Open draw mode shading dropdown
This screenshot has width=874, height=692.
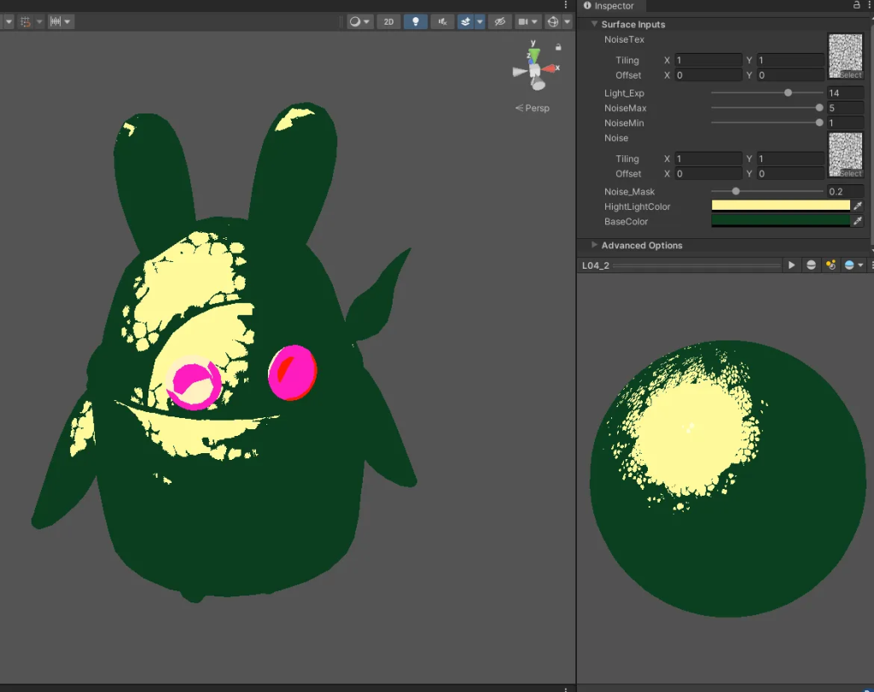coord(360,21)
